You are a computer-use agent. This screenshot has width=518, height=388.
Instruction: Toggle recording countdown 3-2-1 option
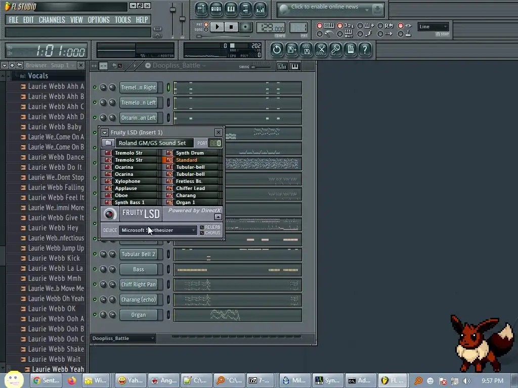339,26
